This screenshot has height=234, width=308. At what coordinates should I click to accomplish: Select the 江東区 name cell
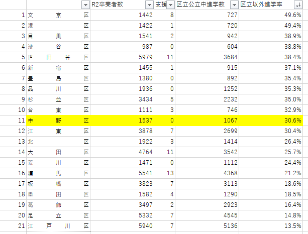coord(58,131)
